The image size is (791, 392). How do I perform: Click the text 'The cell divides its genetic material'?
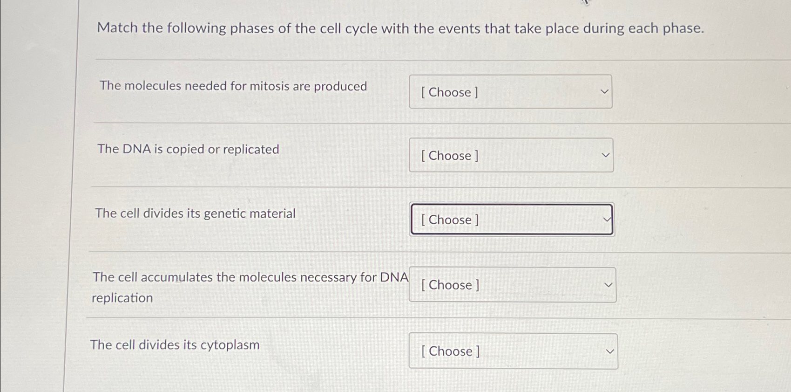pos(196,213)
